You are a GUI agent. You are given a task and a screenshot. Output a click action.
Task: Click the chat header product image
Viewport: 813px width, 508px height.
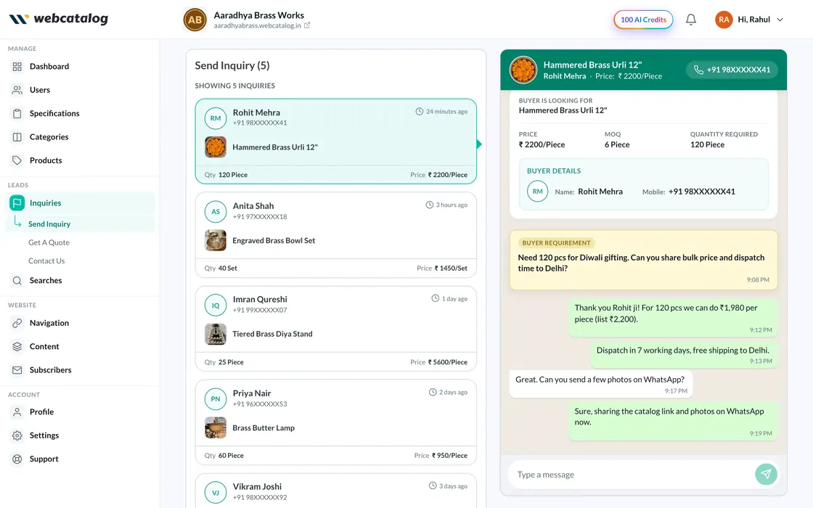[523, 70]
